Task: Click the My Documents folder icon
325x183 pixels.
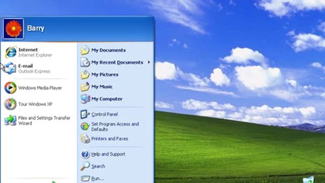Action: (85, 50)
